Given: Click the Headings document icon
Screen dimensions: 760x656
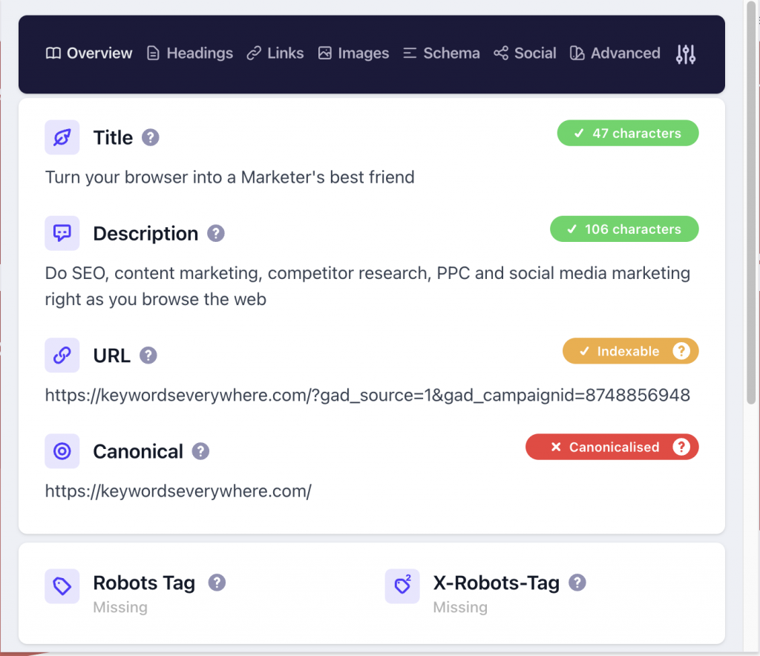Looking at the screenshot, I should pos(153,53).
